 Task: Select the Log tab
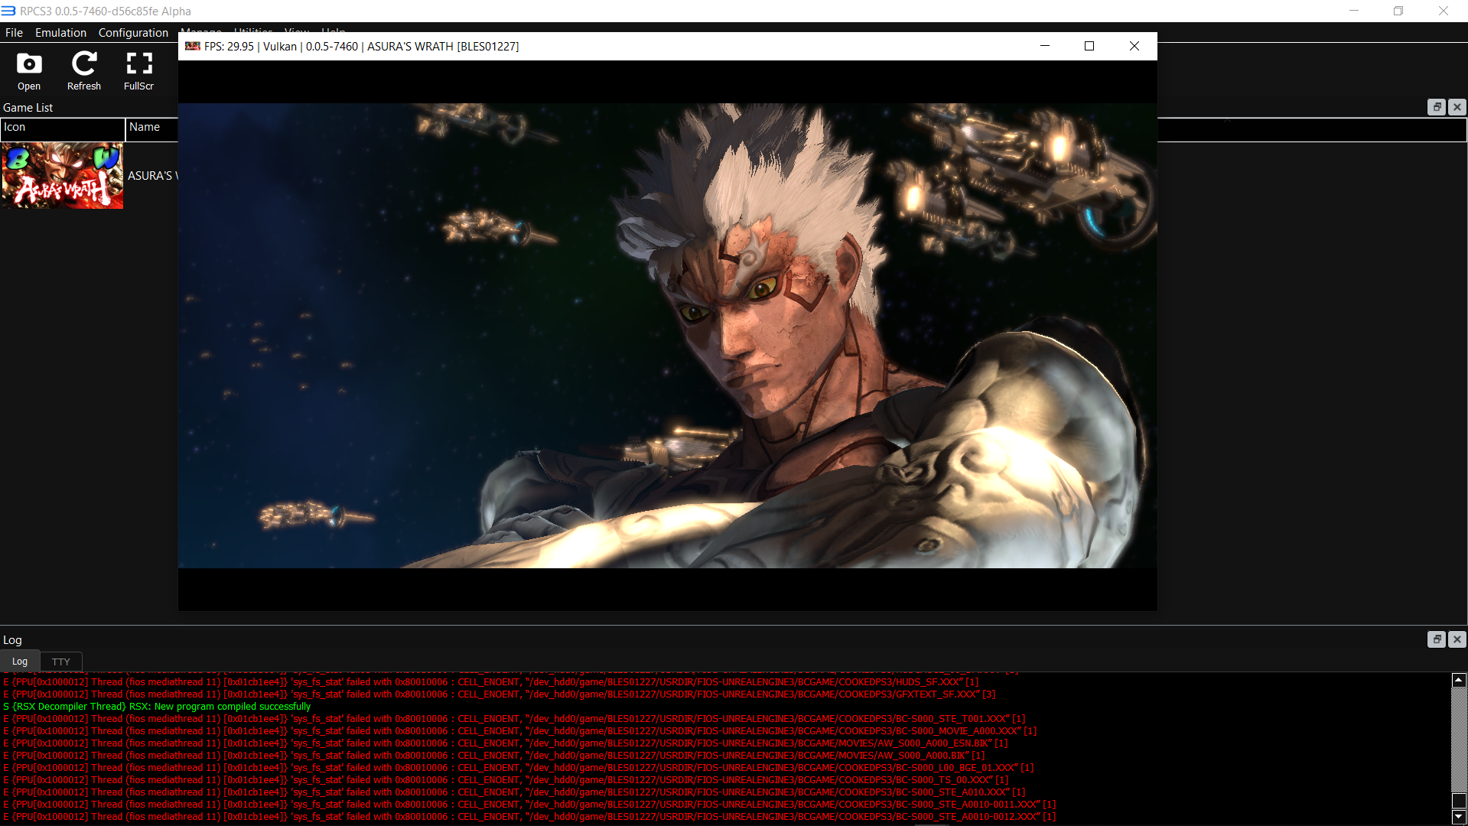[x=19, y=662]
